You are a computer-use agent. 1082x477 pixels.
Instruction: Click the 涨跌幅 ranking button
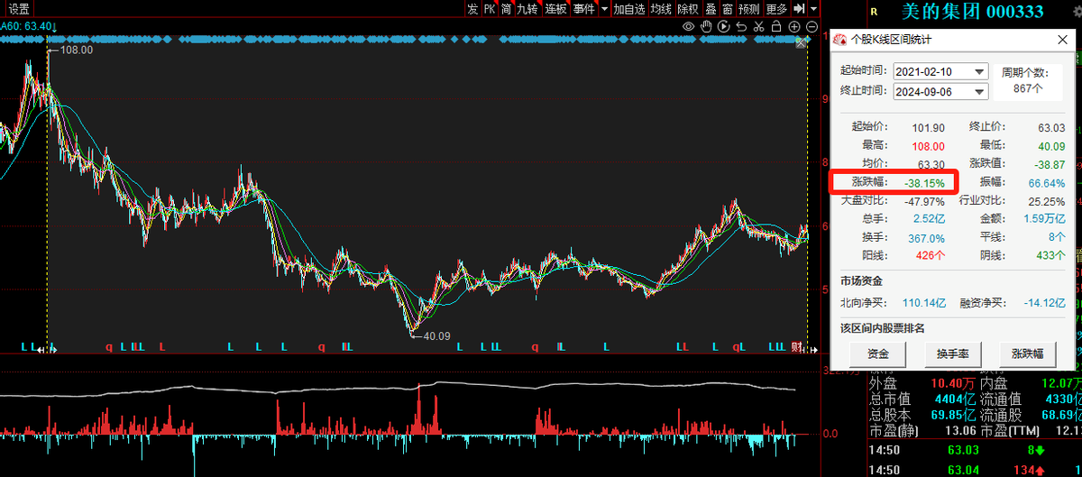click(1027, 355)
